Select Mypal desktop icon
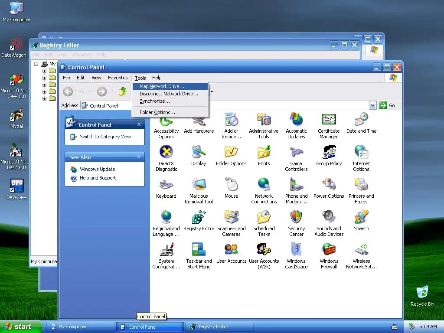 [16, 119]
